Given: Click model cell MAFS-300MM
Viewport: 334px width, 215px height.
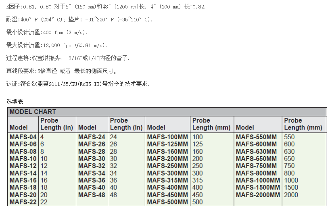Looking at the screenshot, I should point(168,173).
